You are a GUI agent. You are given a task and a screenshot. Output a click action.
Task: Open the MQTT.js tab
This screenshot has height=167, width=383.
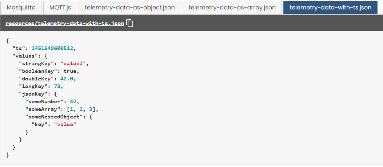(60, 7)
